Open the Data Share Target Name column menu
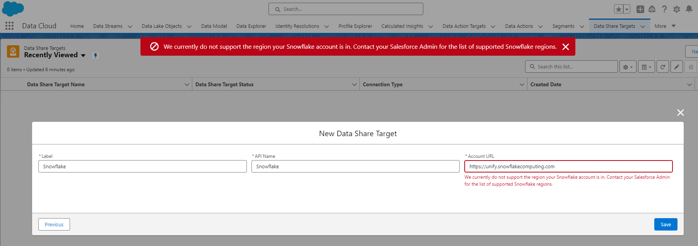Screen dimensions: 698x246 [187, 85]
